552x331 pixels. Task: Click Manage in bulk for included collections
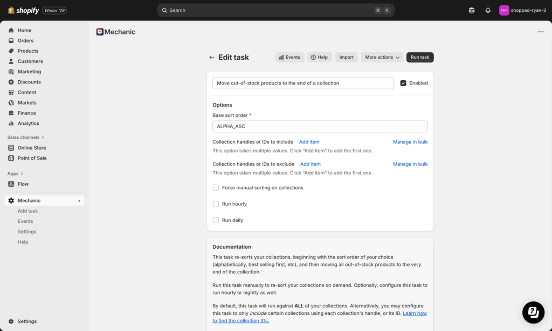(410, 142)
